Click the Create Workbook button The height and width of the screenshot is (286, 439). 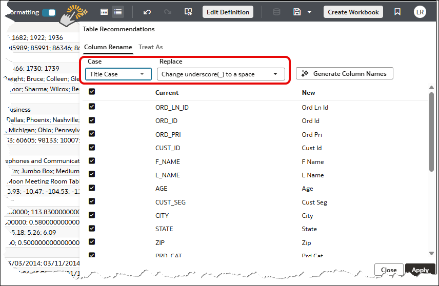click(x=353, y=12)
